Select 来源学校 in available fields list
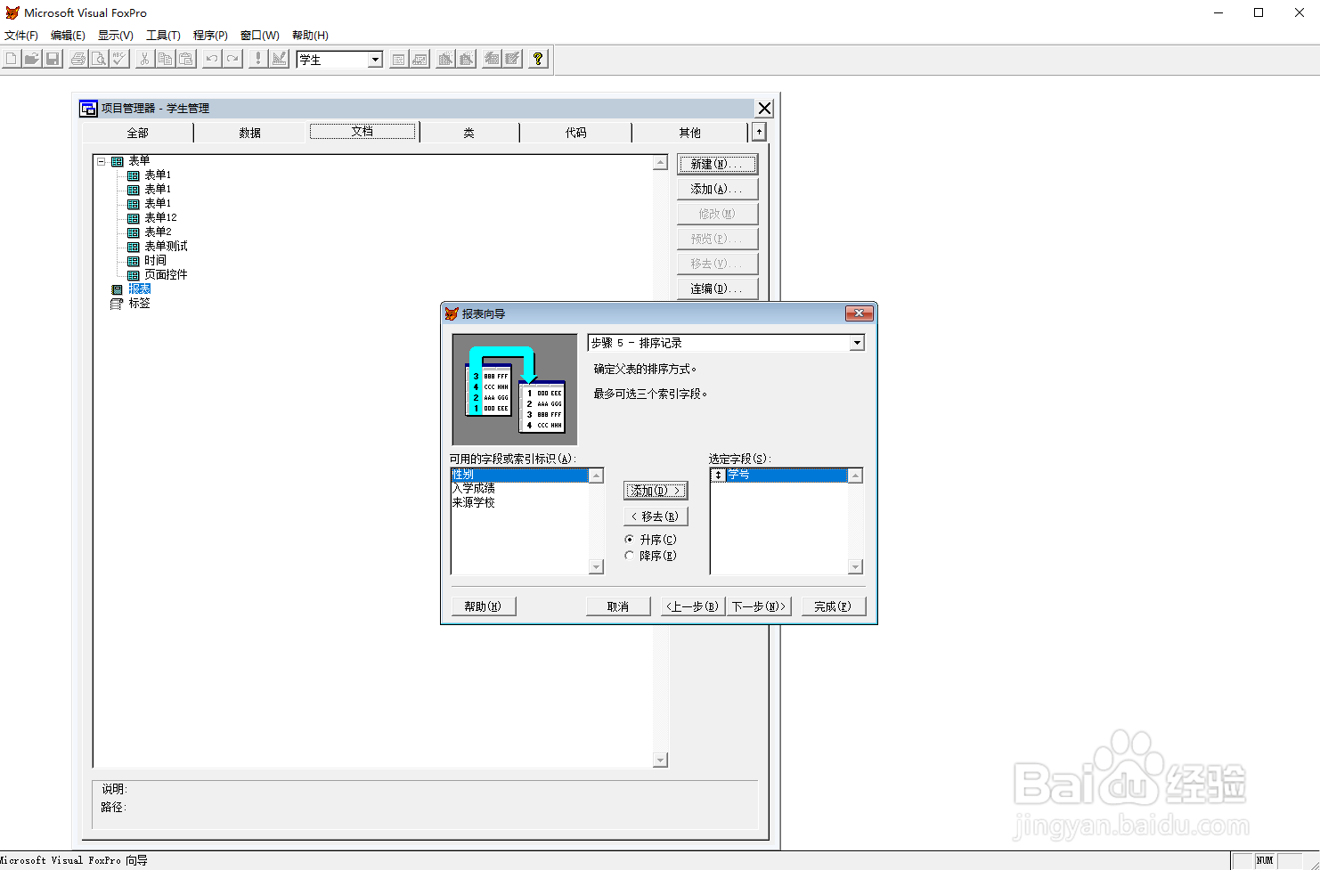Viewport: 1320px width, 870px height. 520,503
